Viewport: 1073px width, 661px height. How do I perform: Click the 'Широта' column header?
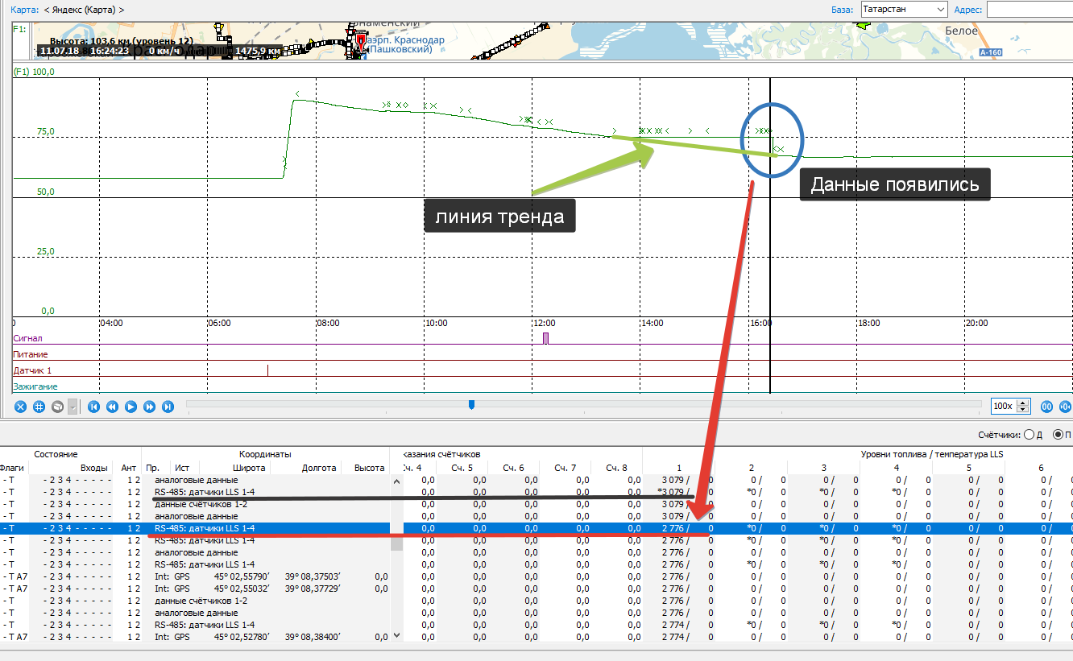[x=249, y=468]
